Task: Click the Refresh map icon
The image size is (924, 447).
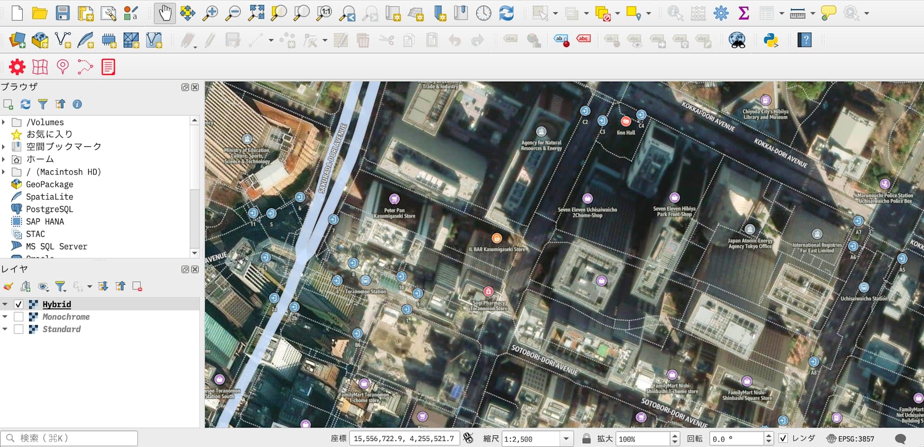Action: tap(506, 13)
